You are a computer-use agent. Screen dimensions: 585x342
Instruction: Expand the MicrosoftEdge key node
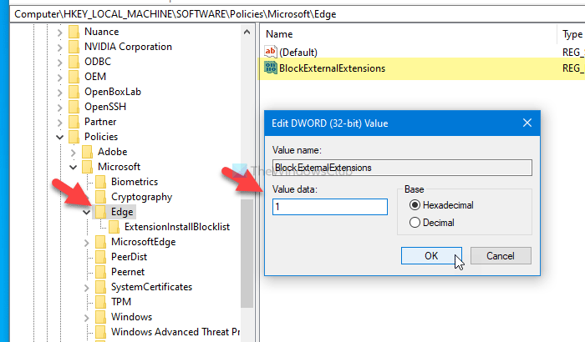click(x=86, y=242)
